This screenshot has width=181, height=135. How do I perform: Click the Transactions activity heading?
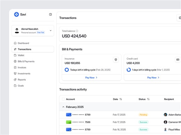(x=73, y=89)
